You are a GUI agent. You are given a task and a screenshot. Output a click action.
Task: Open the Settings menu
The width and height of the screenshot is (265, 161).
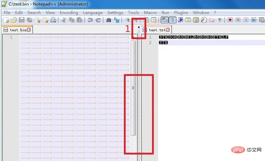click(115, 12)
